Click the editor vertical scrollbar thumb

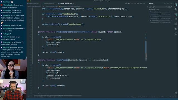click(146, 51)
